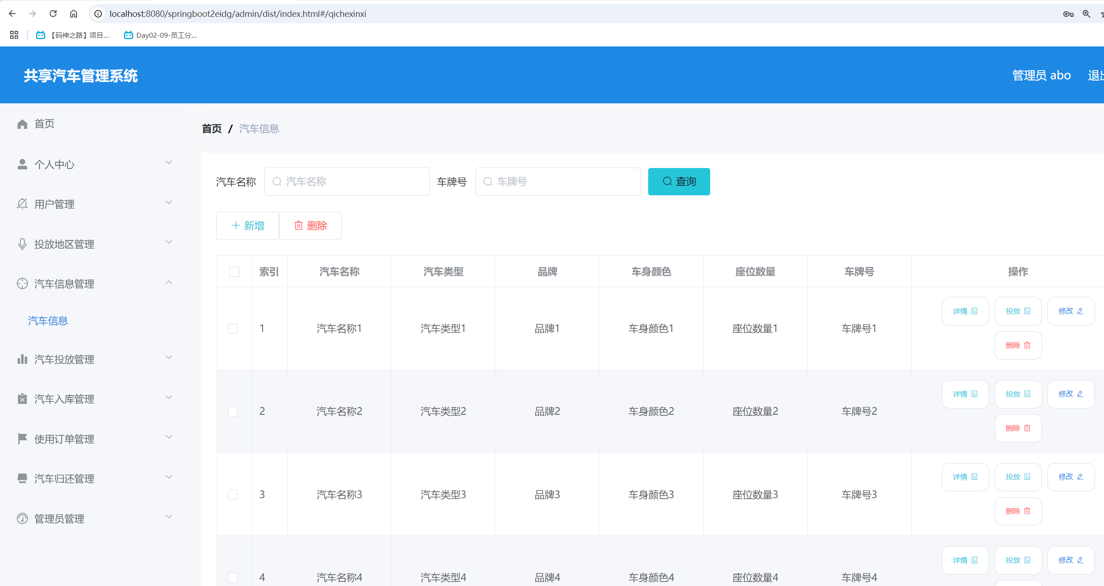
Task: Check the checkbox for row 汽车名称3
Action: (233, 494)
